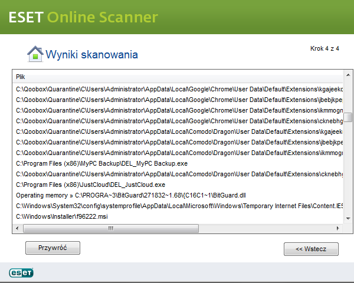Select the Chrome Extensions\kgajeek row

pyautogui.click(x=178, y=89)
